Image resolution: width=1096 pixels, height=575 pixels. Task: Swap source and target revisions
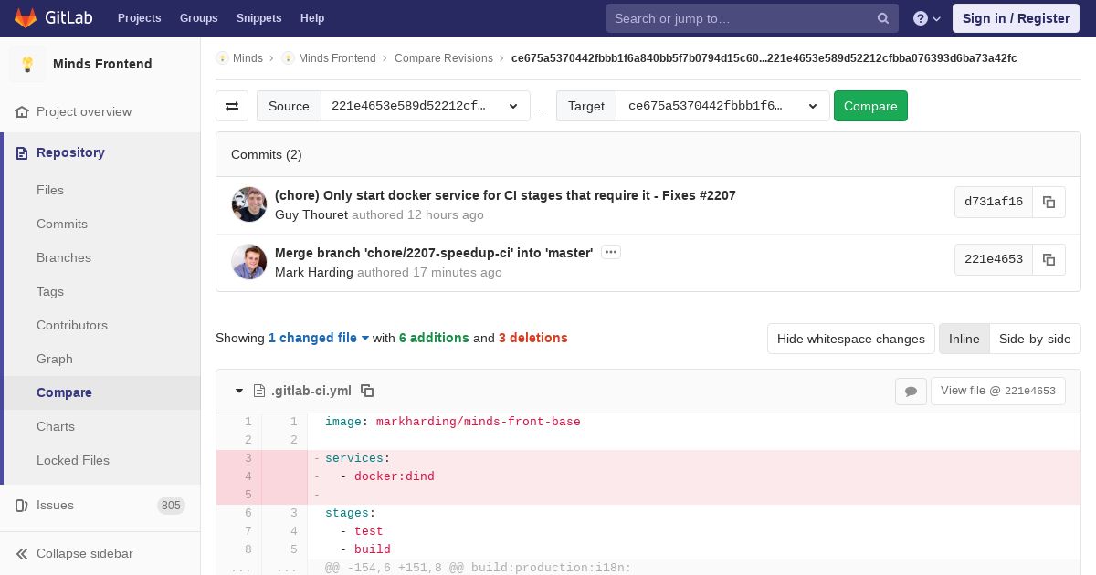pos(232,106)
